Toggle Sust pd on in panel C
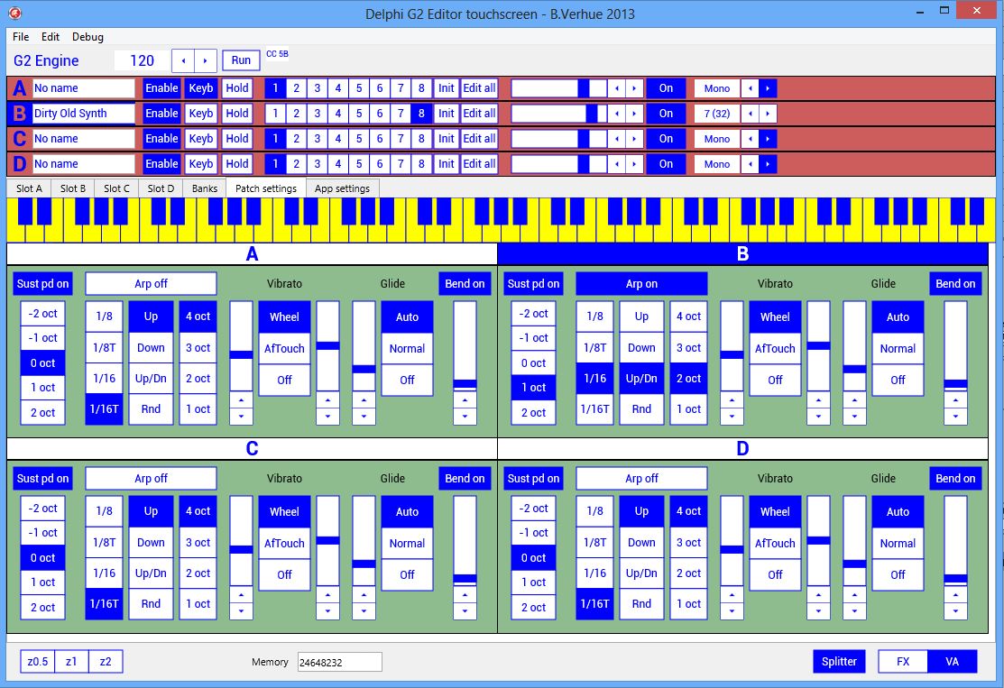Image resolution: width=1004 pixels, height=688 pixels. tap(42, 479)
